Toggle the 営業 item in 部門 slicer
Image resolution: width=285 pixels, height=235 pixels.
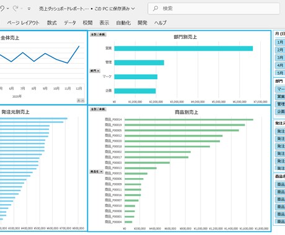click(280, 96)
